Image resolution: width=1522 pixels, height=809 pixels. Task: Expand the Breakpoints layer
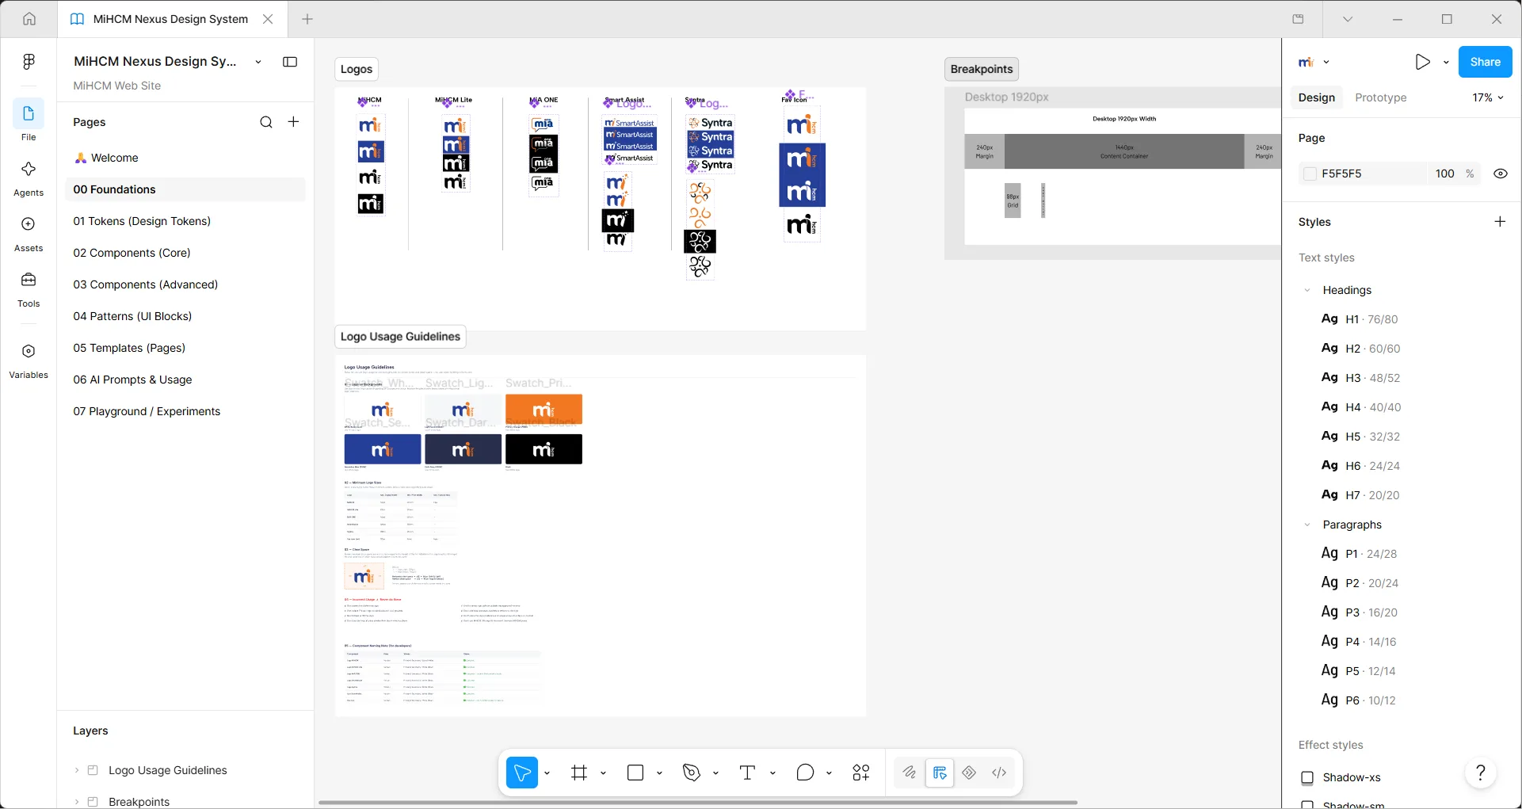[x=77, y=802]
